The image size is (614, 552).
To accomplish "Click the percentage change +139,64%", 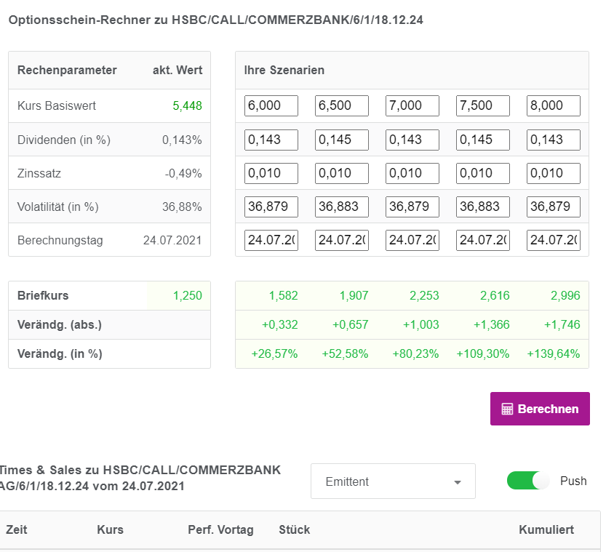I will pyautogui.click(x=555, y=354).
